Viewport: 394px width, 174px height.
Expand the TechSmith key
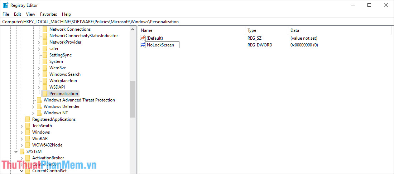21,126
